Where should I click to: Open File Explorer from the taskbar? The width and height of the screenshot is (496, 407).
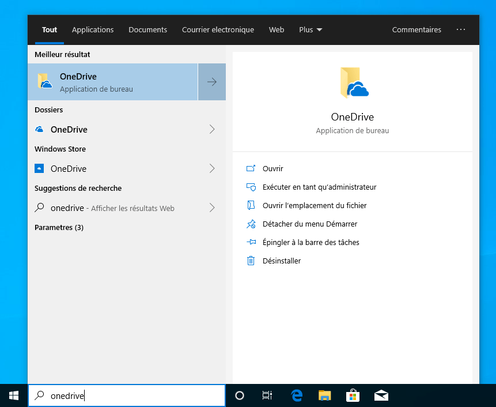pos(324,395)
